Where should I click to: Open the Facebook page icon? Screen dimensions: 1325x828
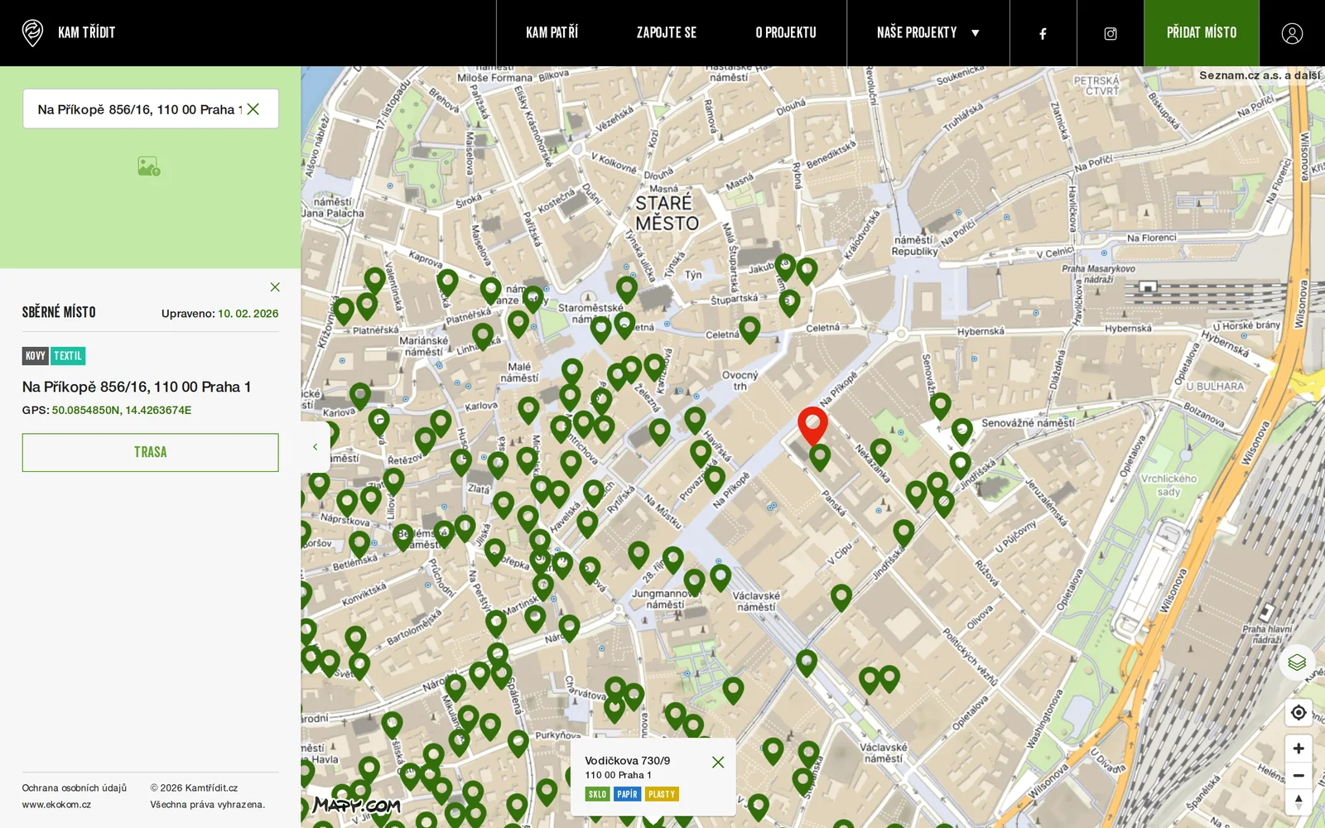tap(1043, 33)
